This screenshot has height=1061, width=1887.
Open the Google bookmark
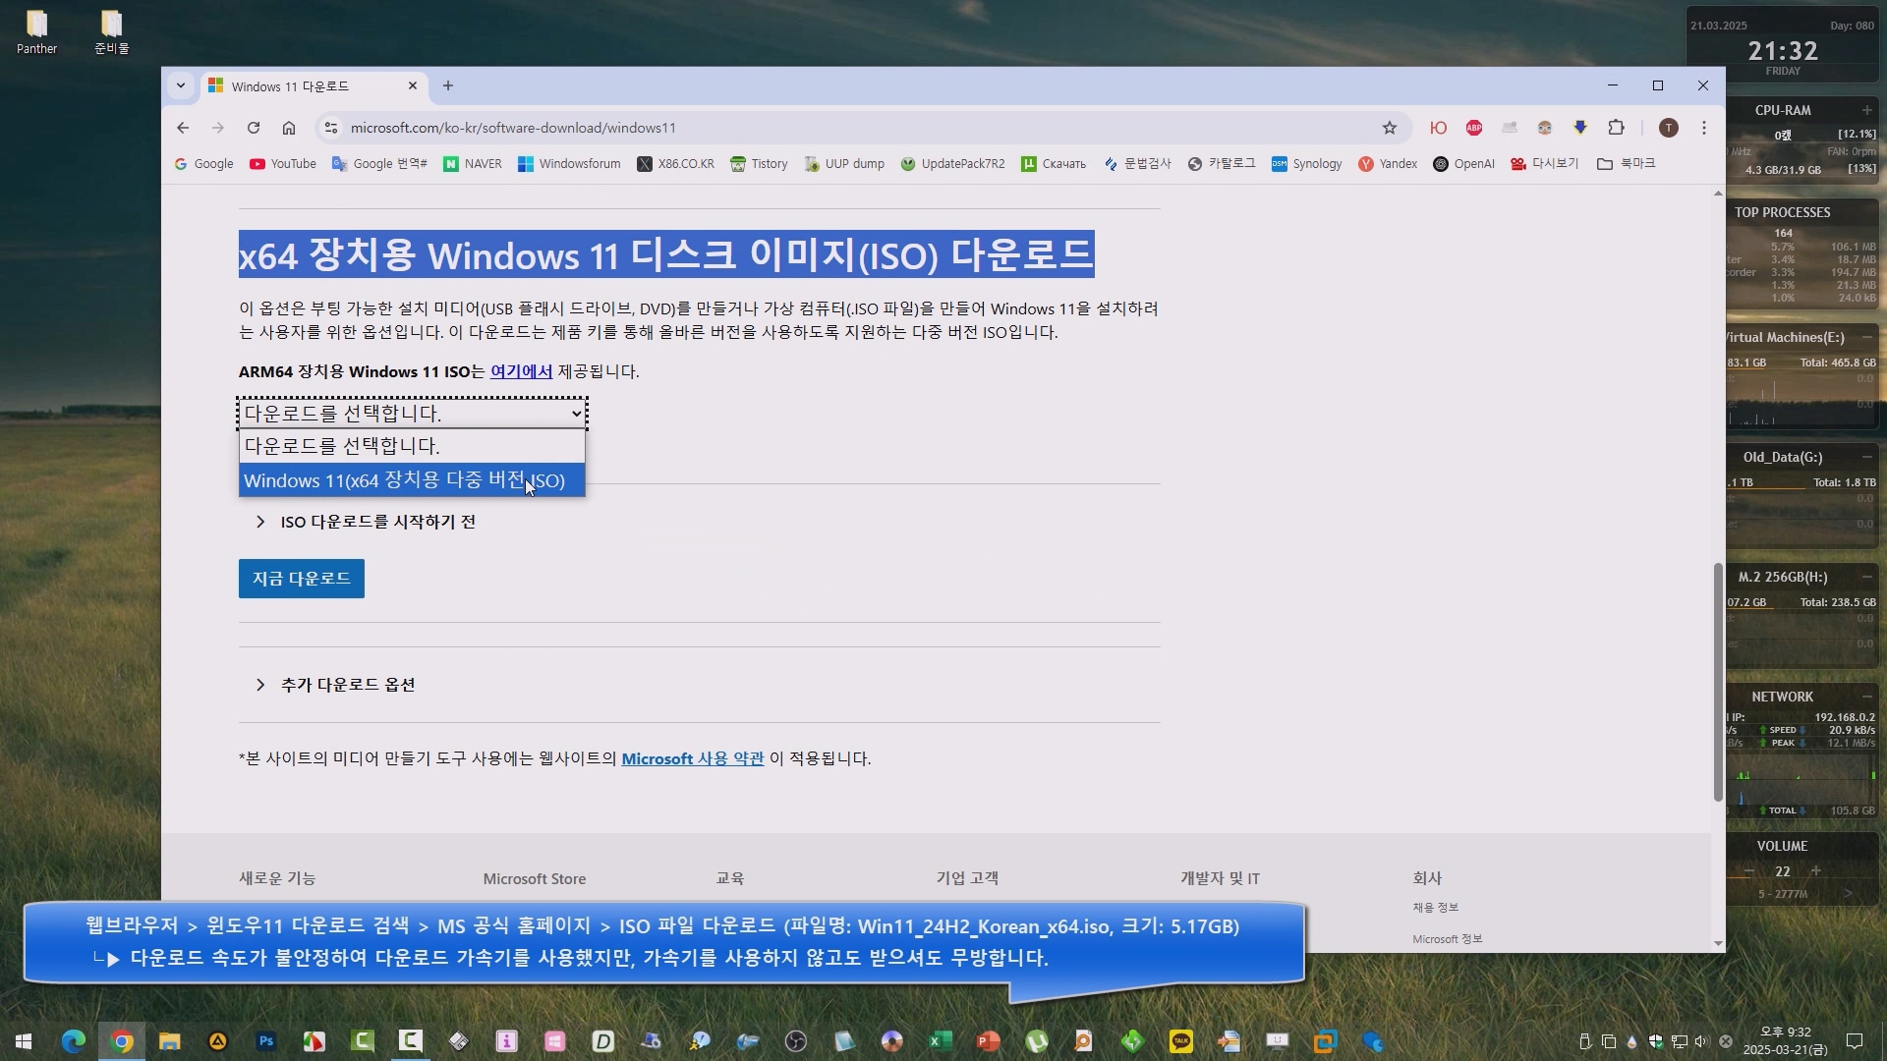[203, 164]
